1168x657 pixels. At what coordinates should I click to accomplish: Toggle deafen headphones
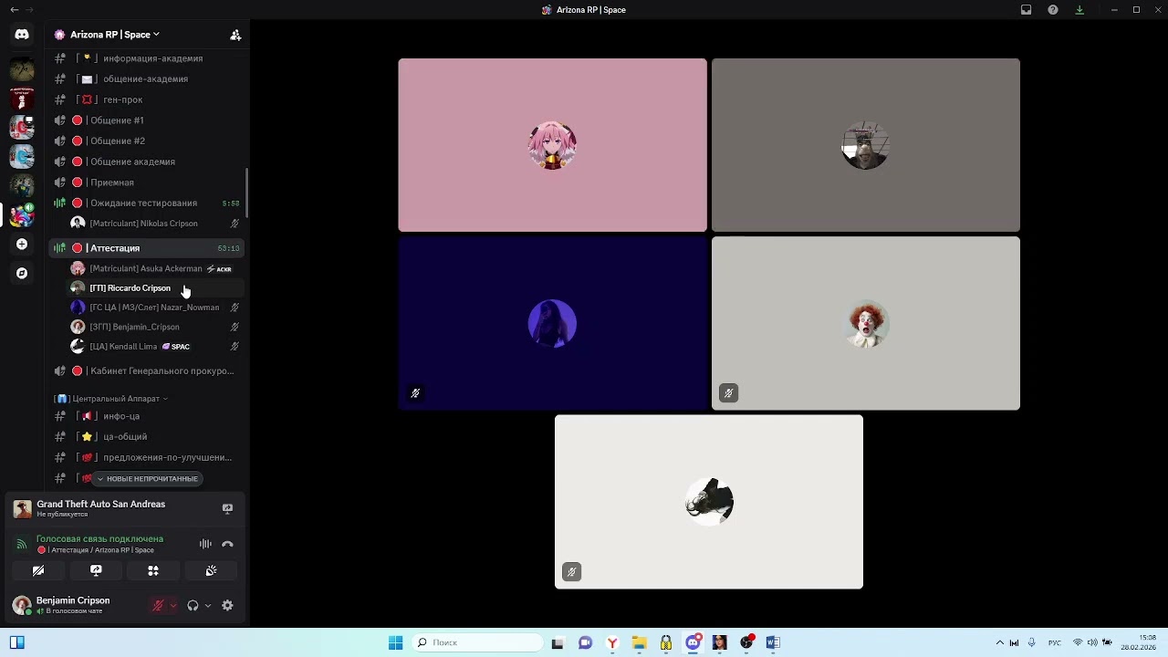pyautogui.click(x=193, y=605)
